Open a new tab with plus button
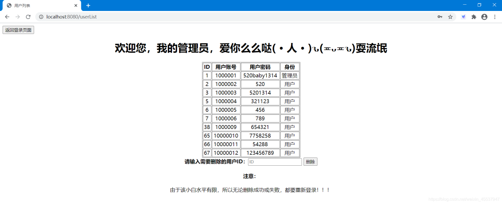Viewport: 502px width, 204px height. 88,5
